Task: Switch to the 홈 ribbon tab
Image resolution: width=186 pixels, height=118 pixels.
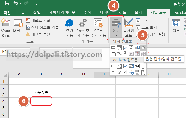Action: click(x=23, y=12)
